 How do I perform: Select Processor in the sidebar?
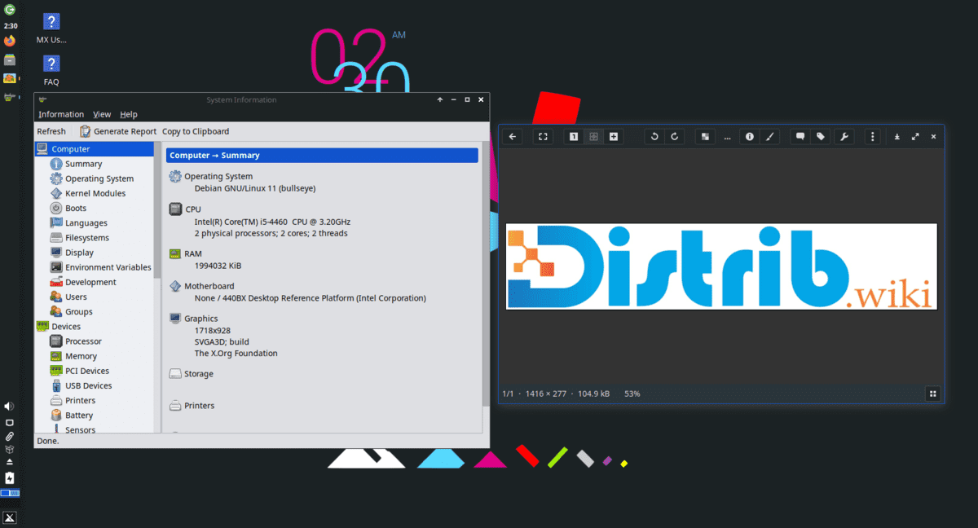(x=83, y=341)
